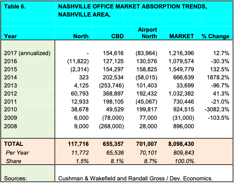This screenshot has width=234, height=183.
Task: Click the % Change column header
Action: [215, 36]
